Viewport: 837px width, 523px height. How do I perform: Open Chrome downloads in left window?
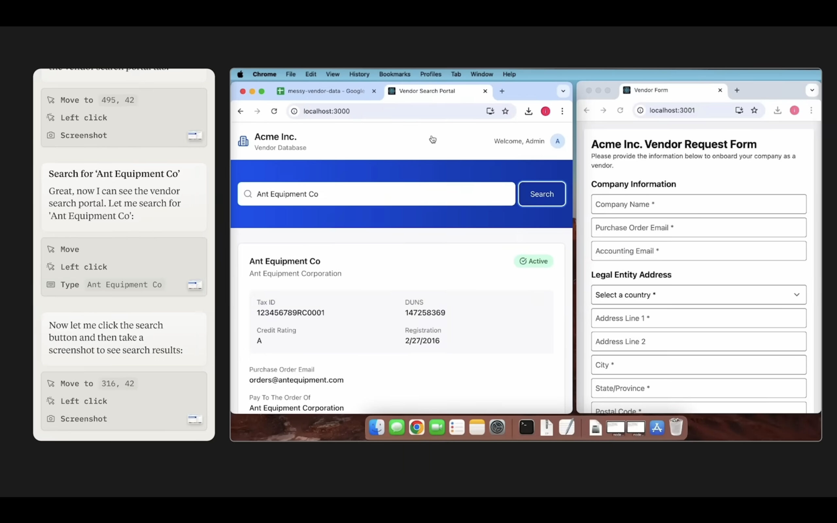click(528, 111)
